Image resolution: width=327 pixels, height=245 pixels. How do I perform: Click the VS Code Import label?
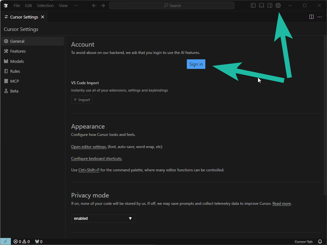pyautogui.click(x=85, y=83)
